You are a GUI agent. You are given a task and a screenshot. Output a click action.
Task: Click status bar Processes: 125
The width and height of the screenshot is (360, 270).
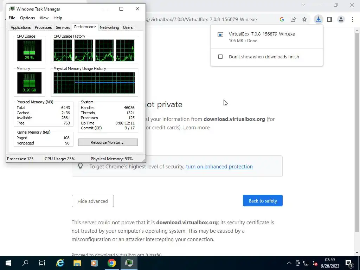coord(20,159)
